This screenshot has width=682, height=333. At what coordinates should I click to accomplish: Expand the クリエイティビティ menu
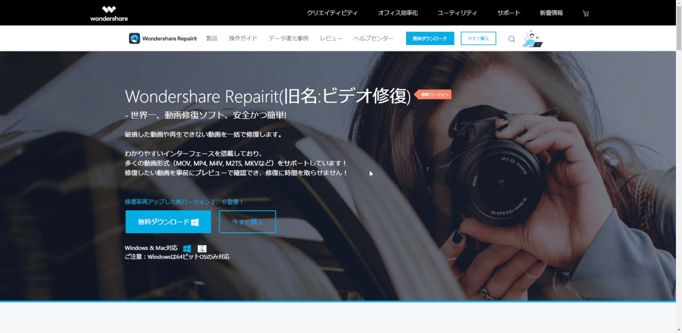(x=332, y=13)
